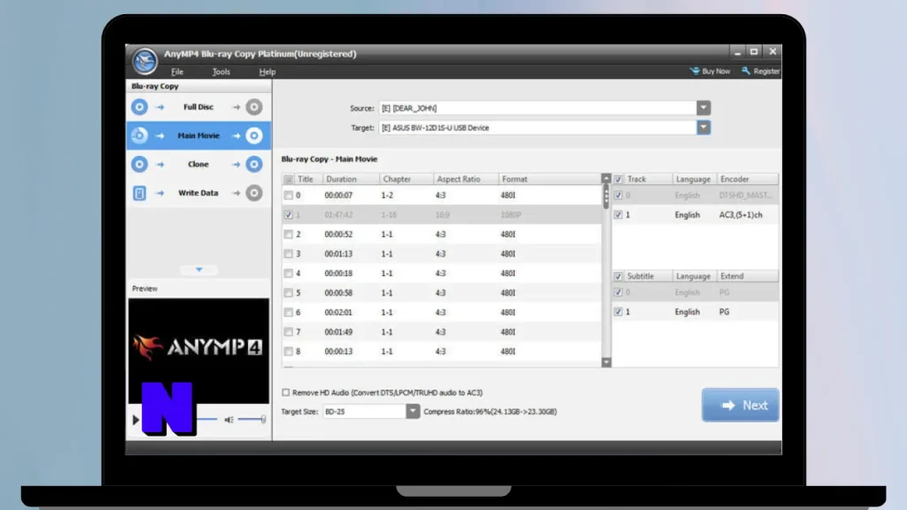The image size is (907, 510).
Task: Select duration cell 00:01:49
Action: pyautogui.click(x=338, y=332)
